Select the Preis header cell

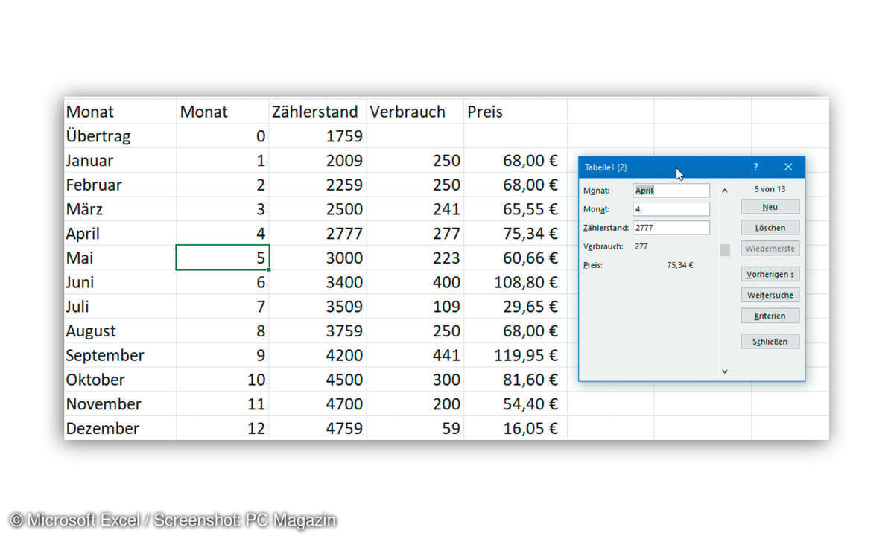pos(516,112)
